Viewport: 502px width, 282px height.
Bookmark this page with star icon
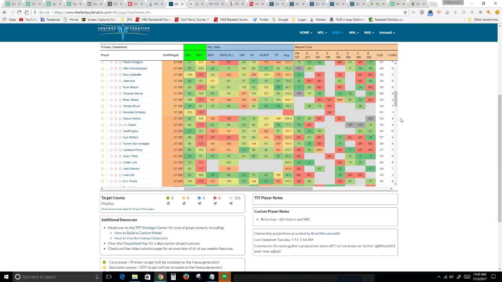[x=405, y=12]
